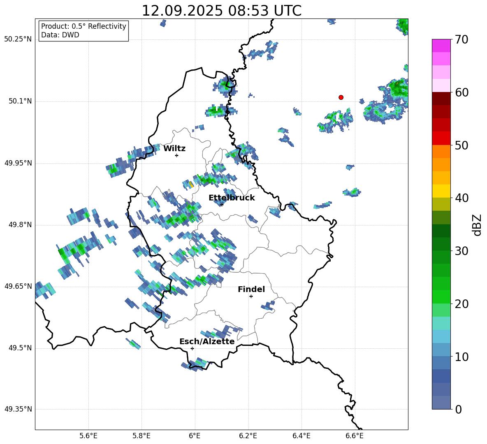Click the colorbar 40 tick label
Screen dimensions: 487x444
pos(461,198)
